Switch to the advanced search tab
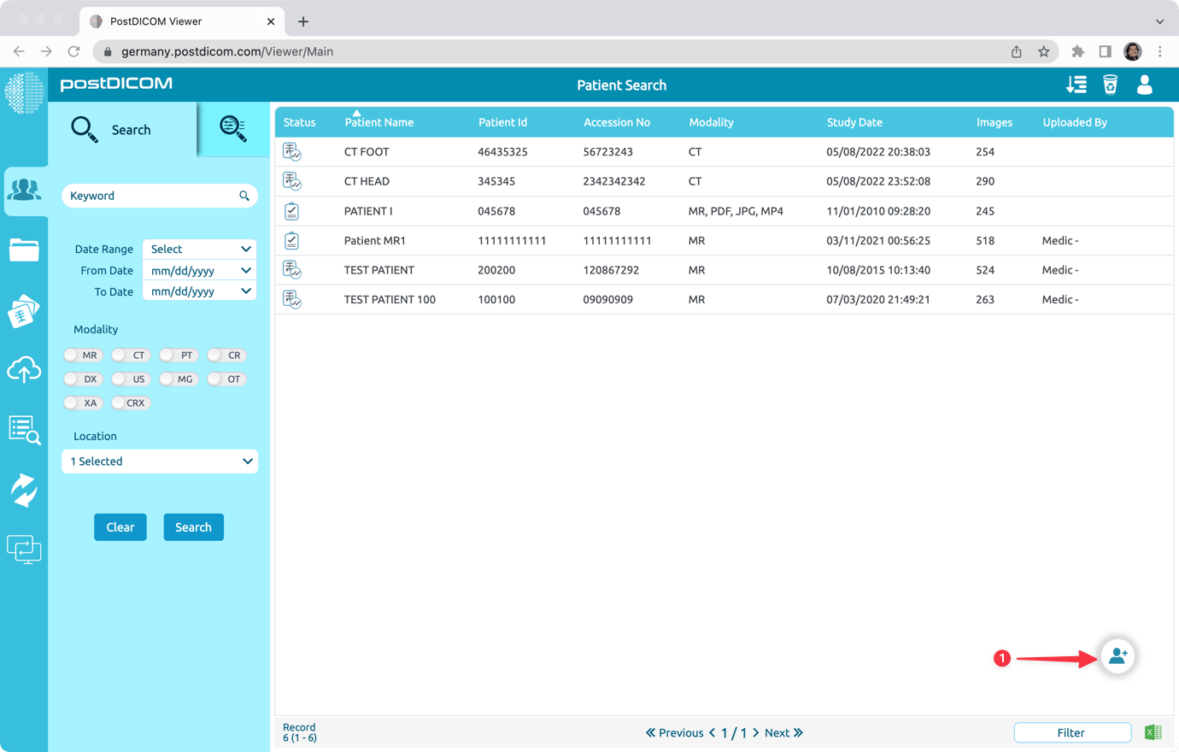1179x752 pixels. [x=232, y=129]
